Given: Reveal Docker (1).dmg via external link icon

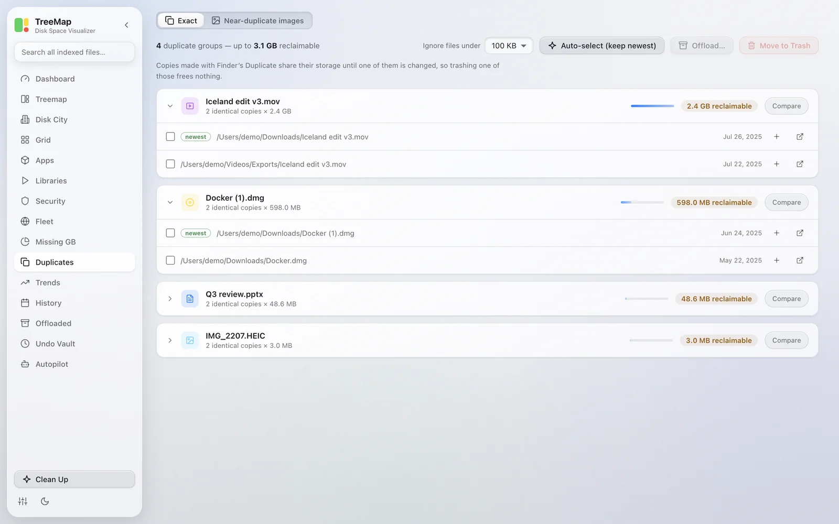Looking at the screenshot, I should tap(800, 233).
